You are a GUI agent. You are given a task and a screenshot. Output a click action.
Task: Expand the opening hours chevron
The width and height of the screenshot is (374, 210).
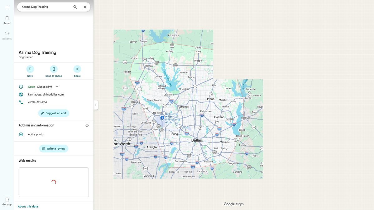click(57, 87)
